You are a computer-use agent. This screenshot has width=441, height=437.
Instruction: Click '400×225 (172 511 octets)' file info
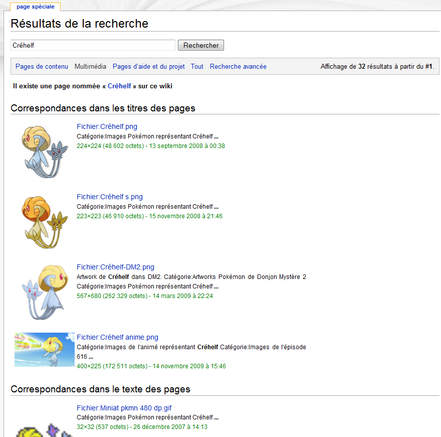click(x=112, y=366)
